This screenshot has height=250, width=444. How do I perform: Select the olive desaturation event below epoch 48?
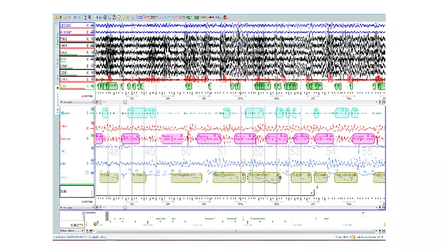(109, 177)
